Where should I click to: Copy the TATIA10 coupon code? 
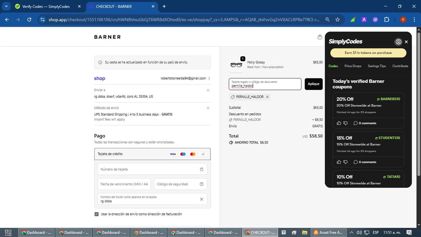[x=392, y=177]
